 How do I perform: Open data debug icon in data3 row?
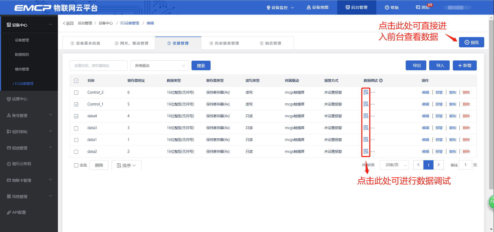[x=366, y=128]
